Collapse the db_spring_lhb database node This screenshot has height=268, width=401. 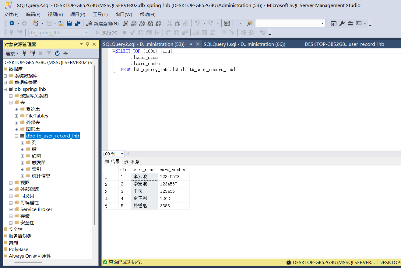coord(5,89)
